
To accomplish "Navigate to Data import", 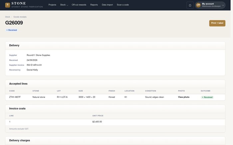I will pos(107,5).
